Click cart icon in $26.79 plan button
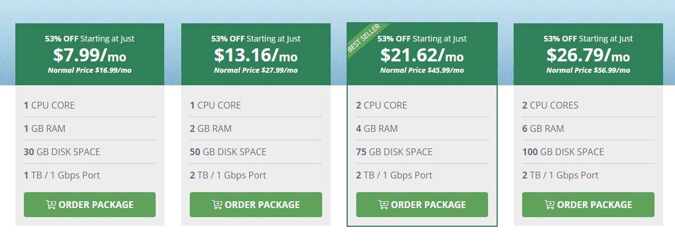 coord(549,205)
